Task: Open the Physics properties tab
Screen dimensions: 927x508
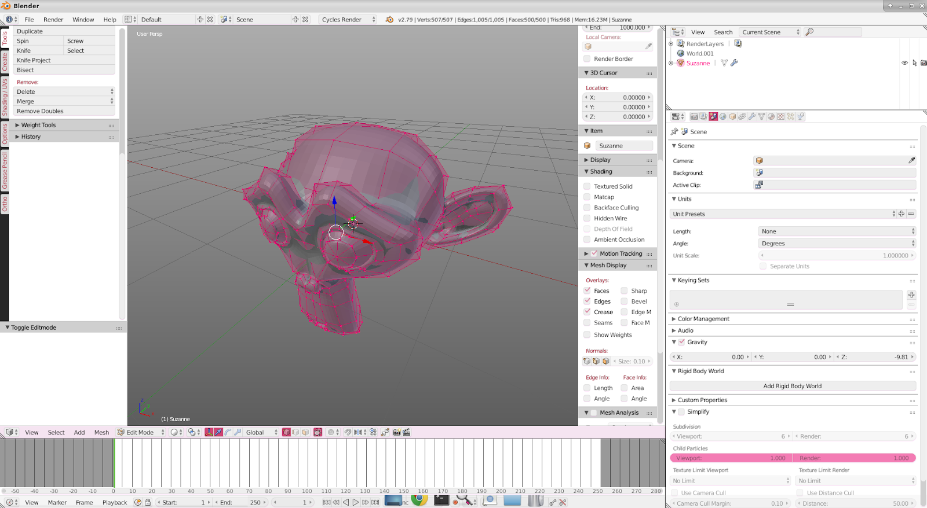Action: tap(800, 116)
